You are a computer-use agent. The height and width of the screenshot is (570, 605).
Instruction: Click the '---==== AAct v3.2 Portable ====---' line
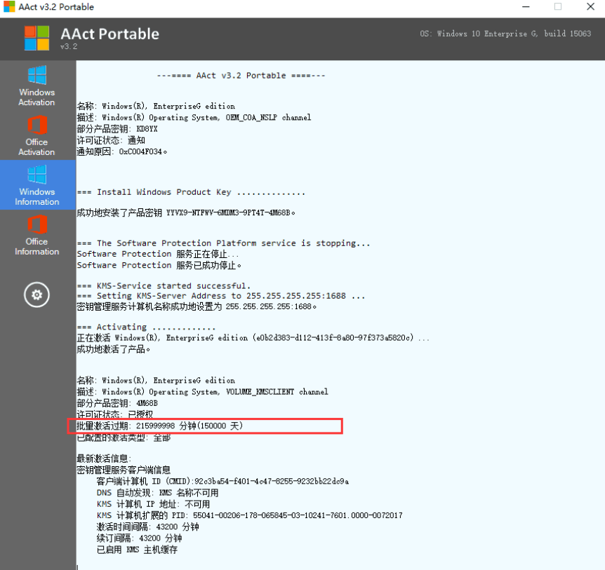(241, 76)
